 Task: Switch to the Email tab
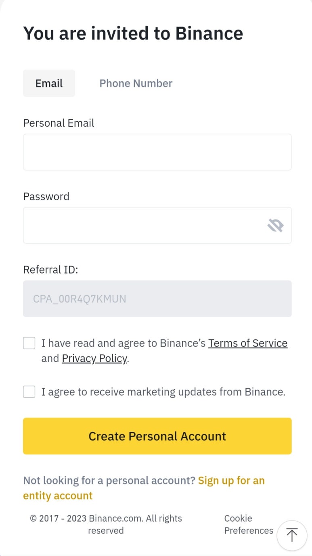tap(49, 83)
